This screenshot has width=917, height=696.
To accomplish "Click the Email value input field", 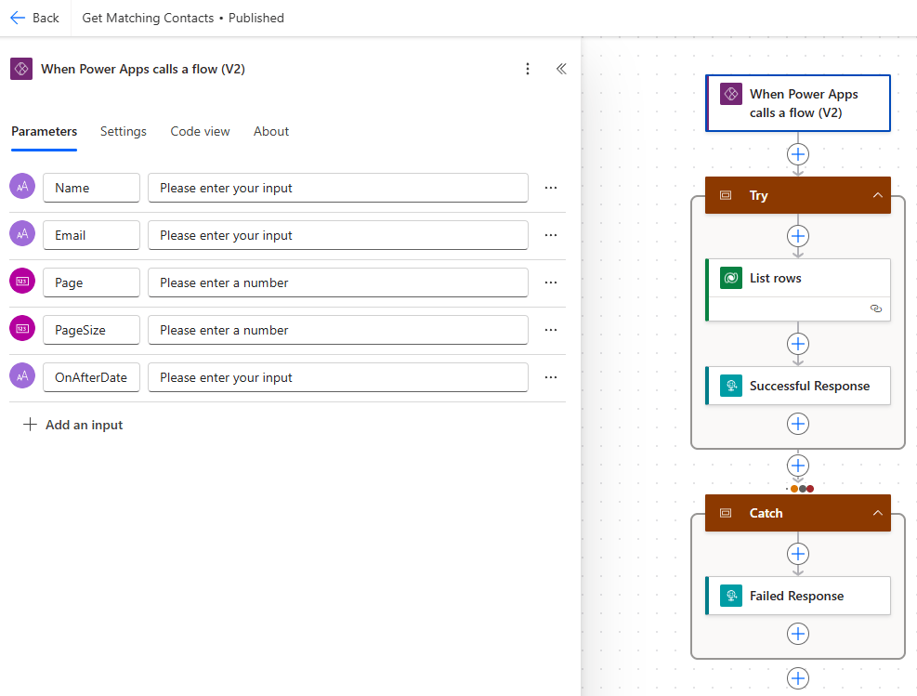I will (x=337, y=235).
